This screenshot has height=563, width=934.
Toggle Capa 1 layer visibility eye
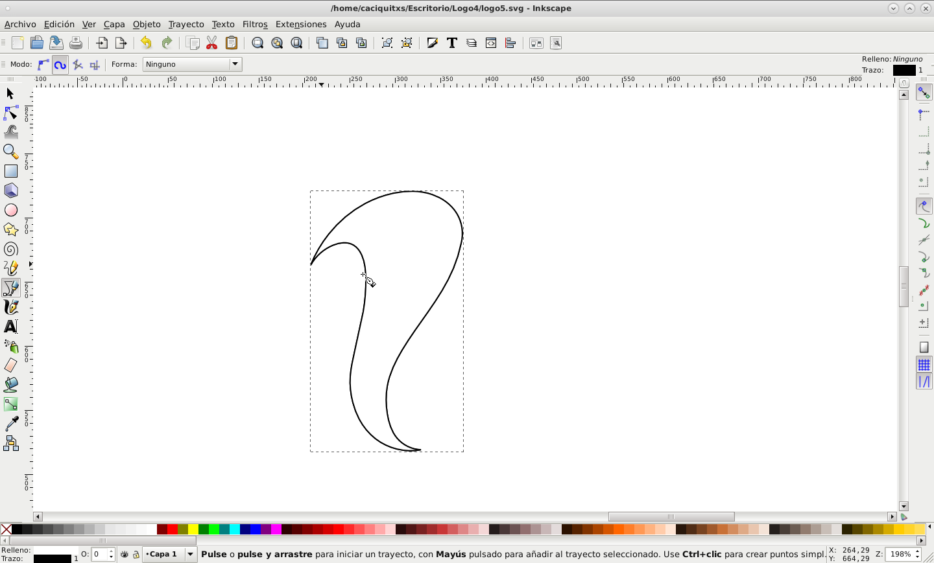tap(125, 555)
